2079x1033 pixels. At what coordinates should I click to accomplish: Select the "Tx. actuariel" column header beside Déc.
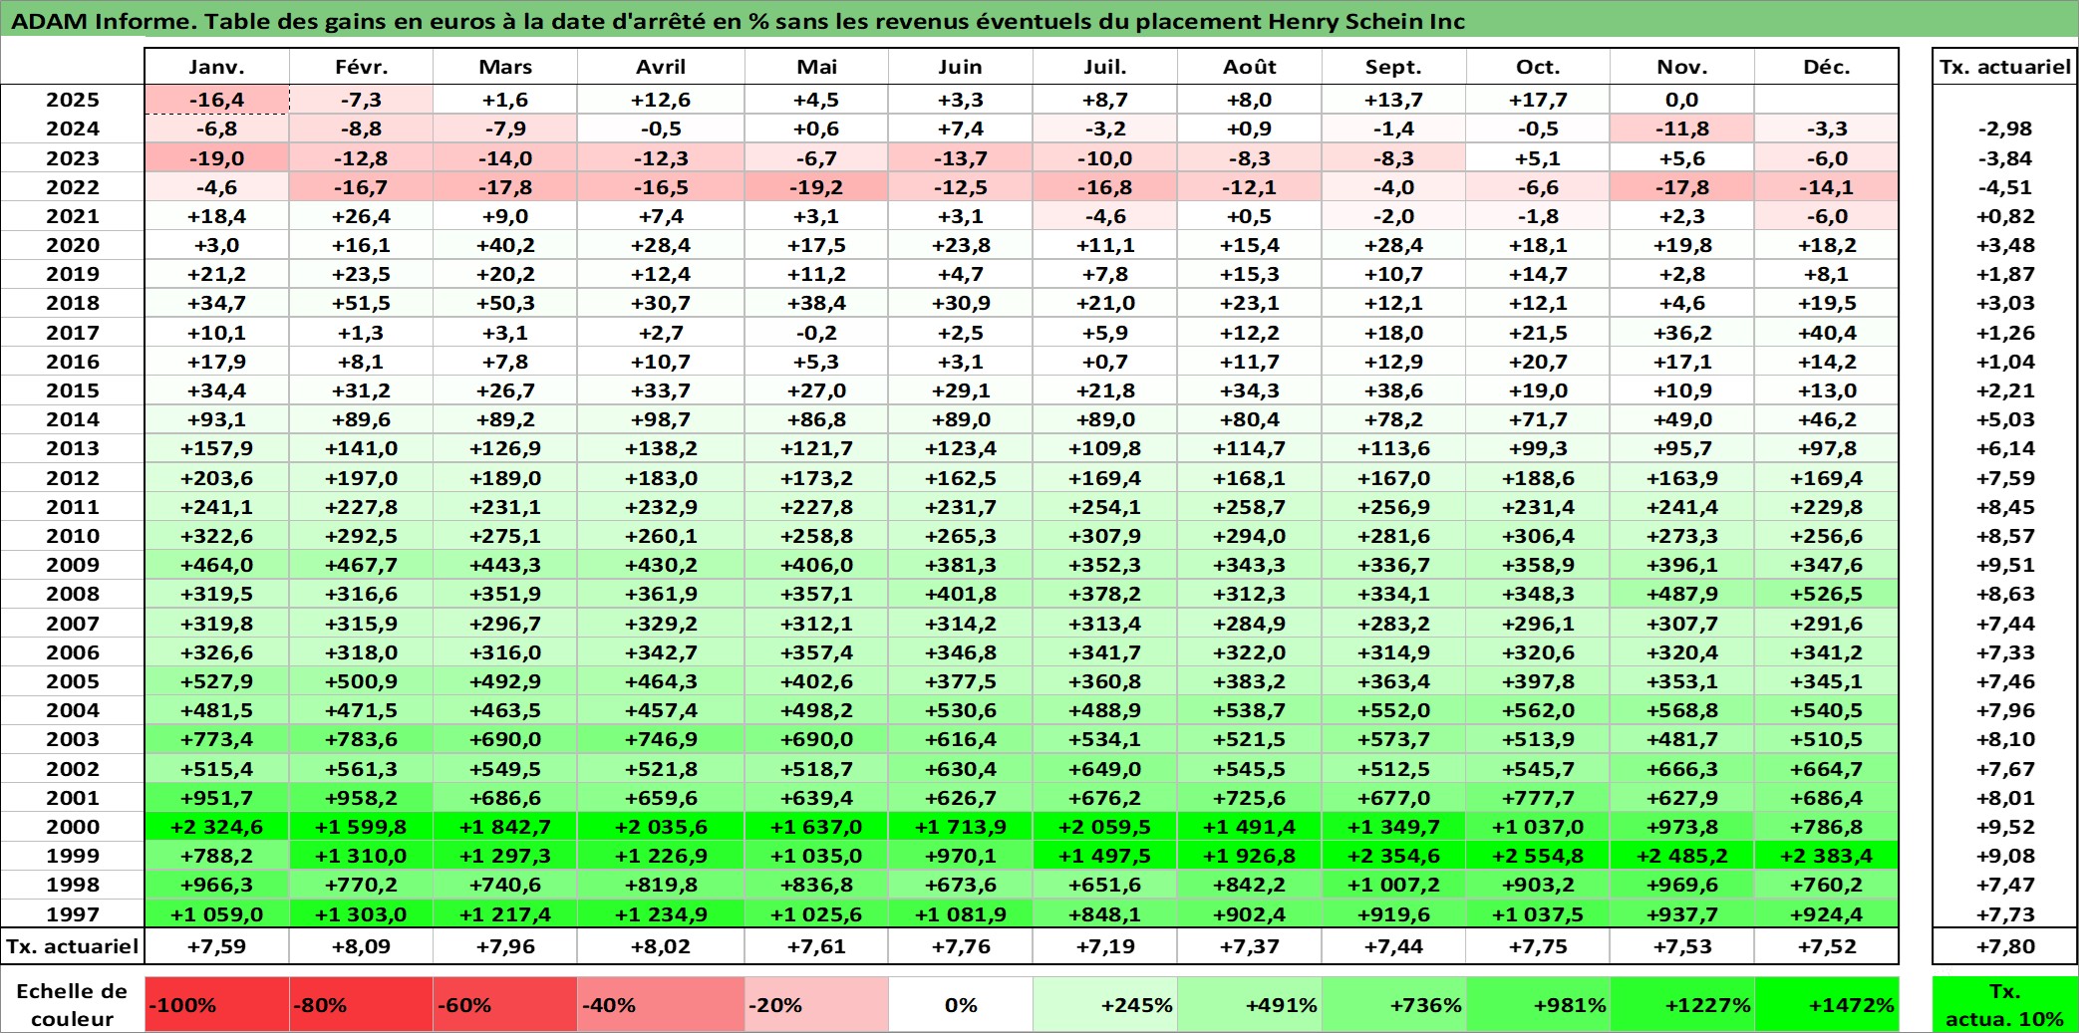point(2004,67)
